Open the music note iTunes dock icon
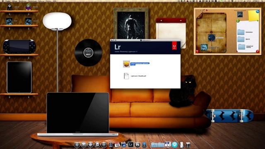This screenshot has width=265, height=149. pos(97,145)
